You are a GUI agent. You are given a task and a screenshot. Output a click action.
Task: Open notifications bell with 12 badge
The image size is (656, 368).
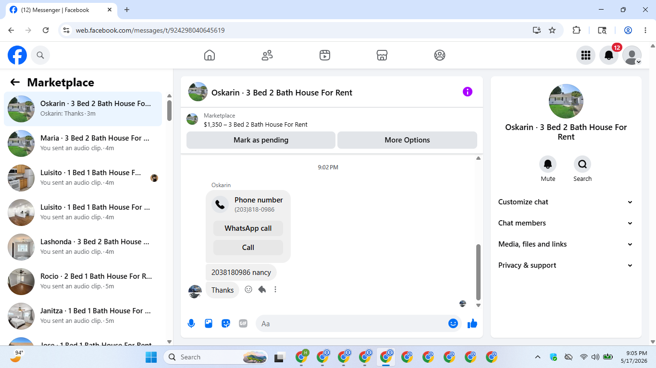coord(609,55)
